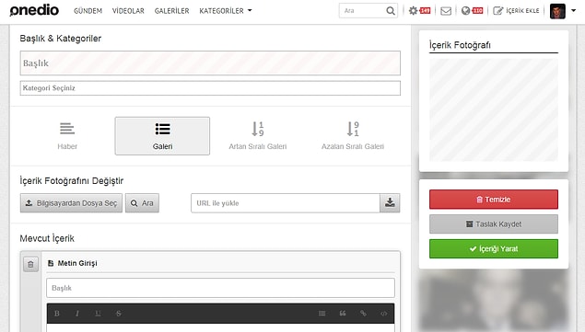Click the red Temizle button
Image resolution: width=585 pixels, height=332 pixels.
(x=494, y=200)
